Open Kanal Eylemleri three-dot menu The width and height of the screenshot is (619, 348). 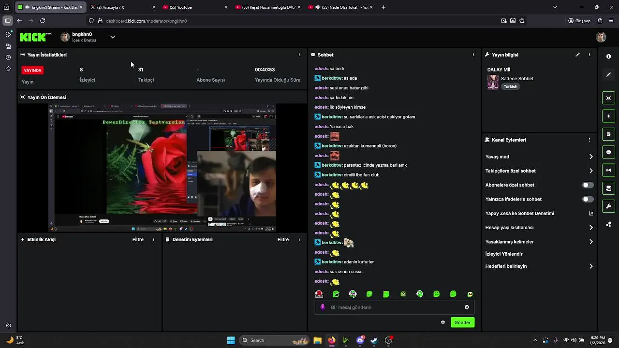click(x=589, y=140)
